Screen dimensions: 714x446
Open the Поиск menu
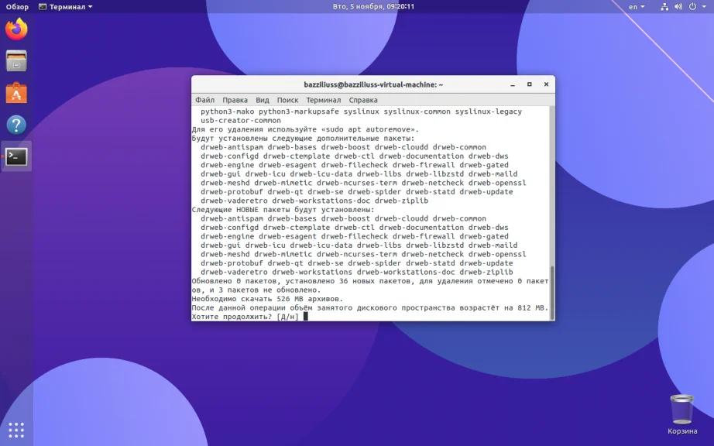pos(288,100)
